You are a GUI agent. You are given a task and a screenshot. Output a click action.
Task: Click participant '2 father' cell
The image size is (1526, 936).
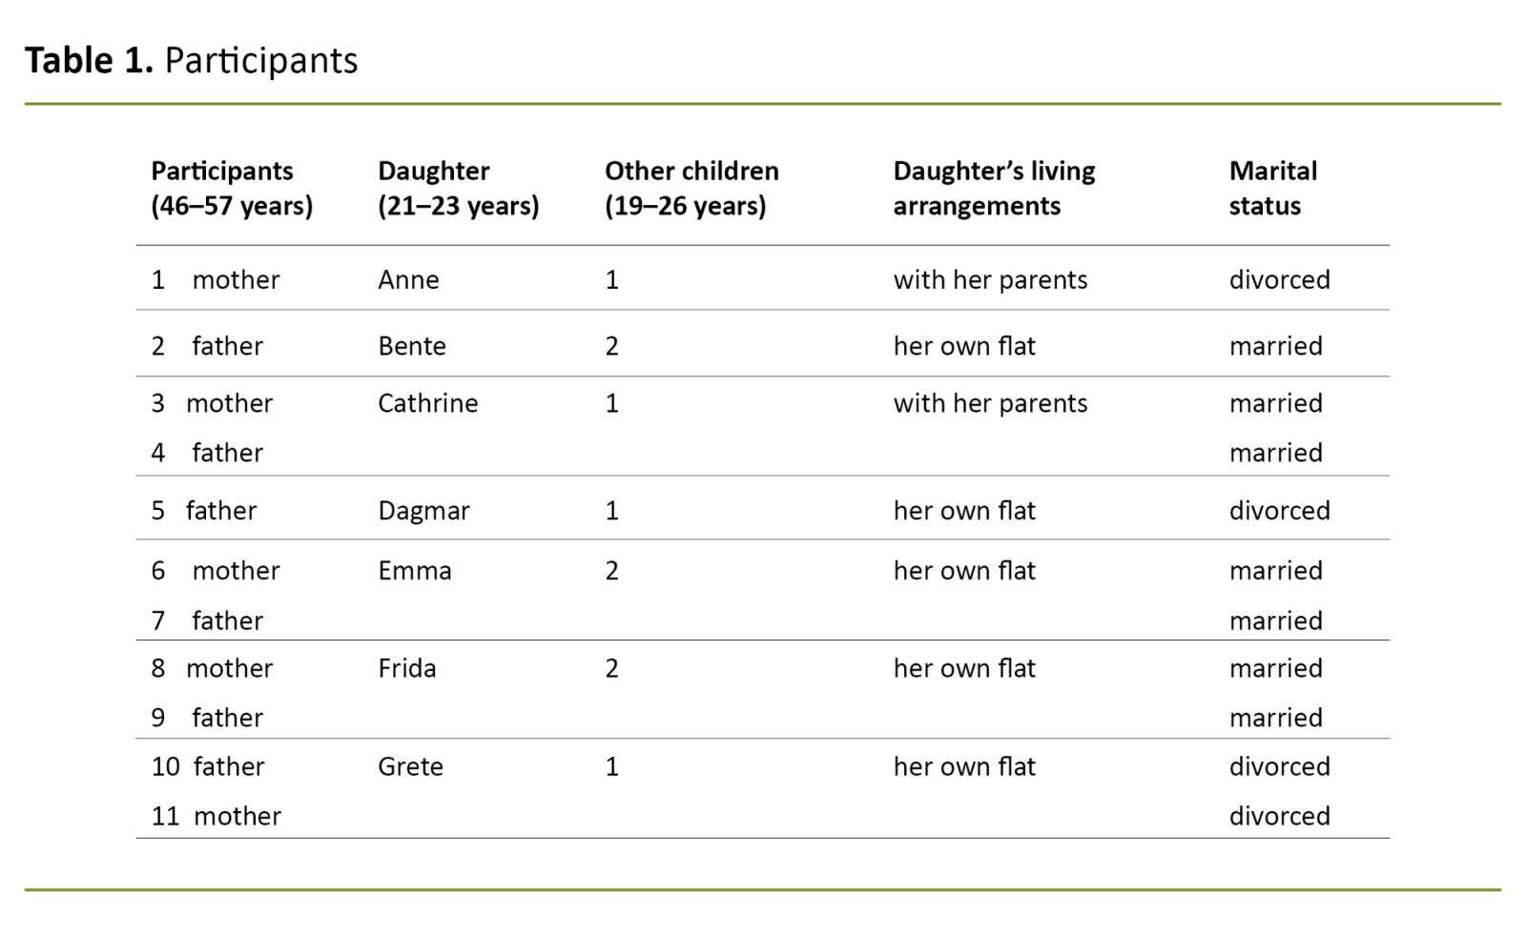(x=207, y=346)
